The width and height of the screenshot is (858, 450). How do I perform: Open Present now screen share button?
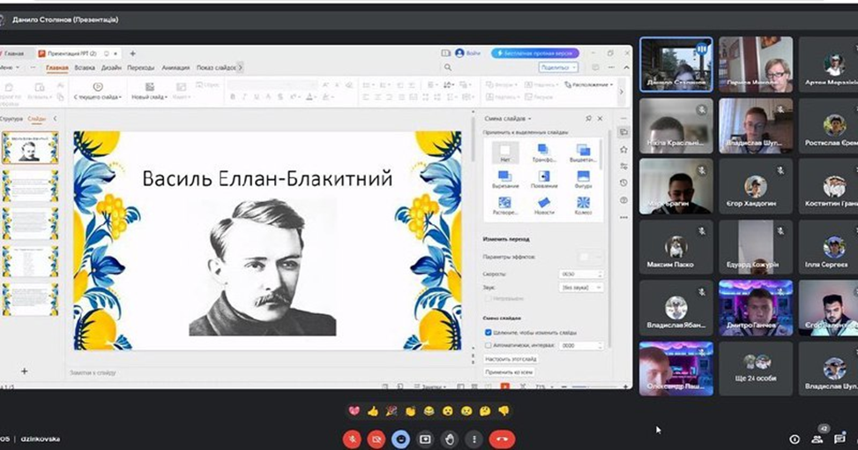coord(425,439)
